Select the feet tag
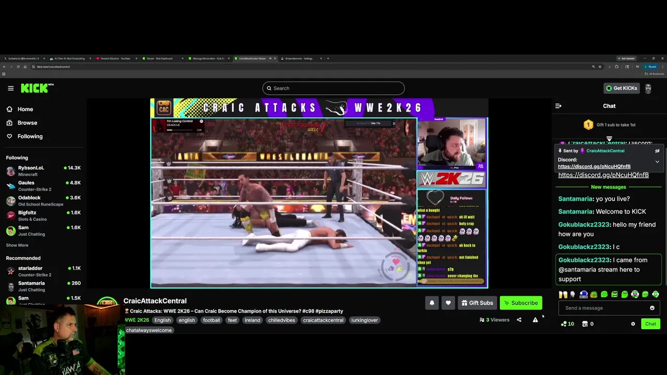The height and width of the screenshot is (375, 667). [232, 320]
